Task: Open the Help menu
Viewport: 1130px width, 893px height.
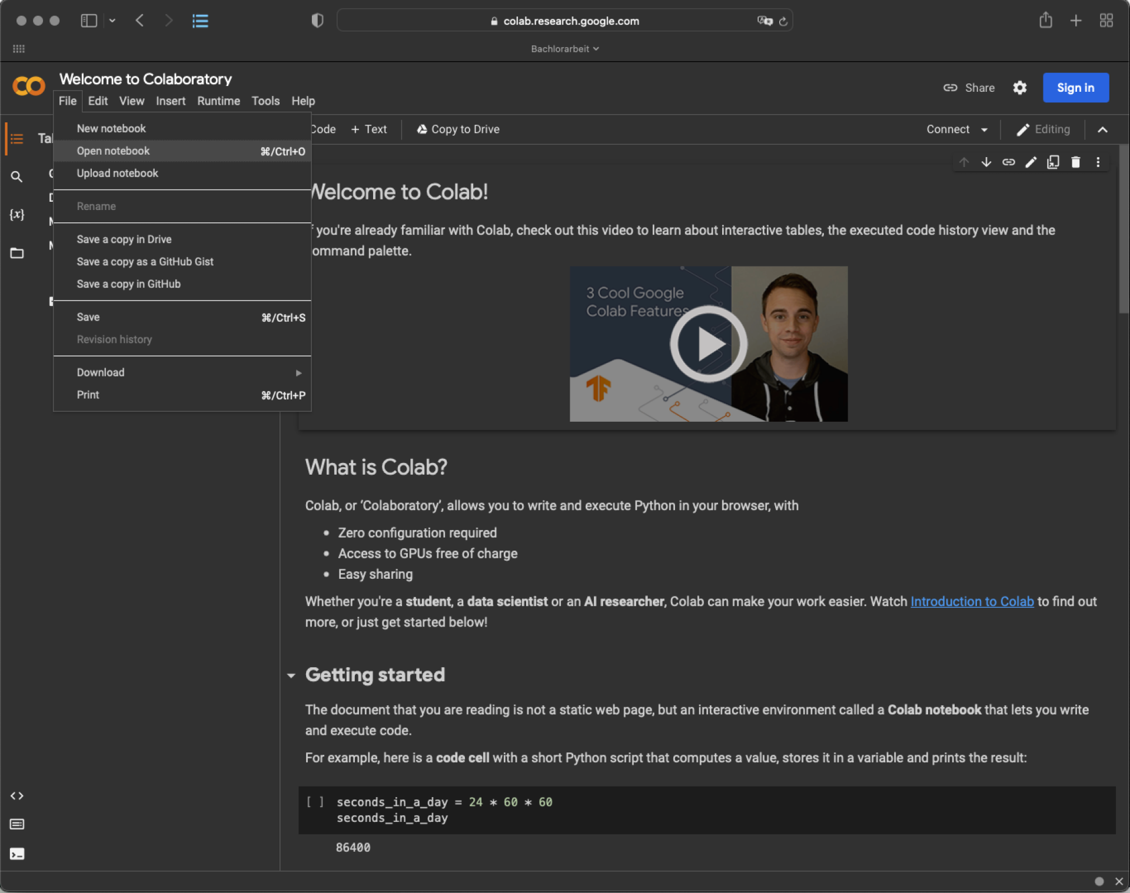Action: point(303,101)
